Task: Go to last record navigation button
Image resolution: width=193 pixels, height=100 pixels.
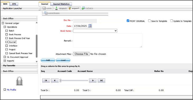Action: 101,80
